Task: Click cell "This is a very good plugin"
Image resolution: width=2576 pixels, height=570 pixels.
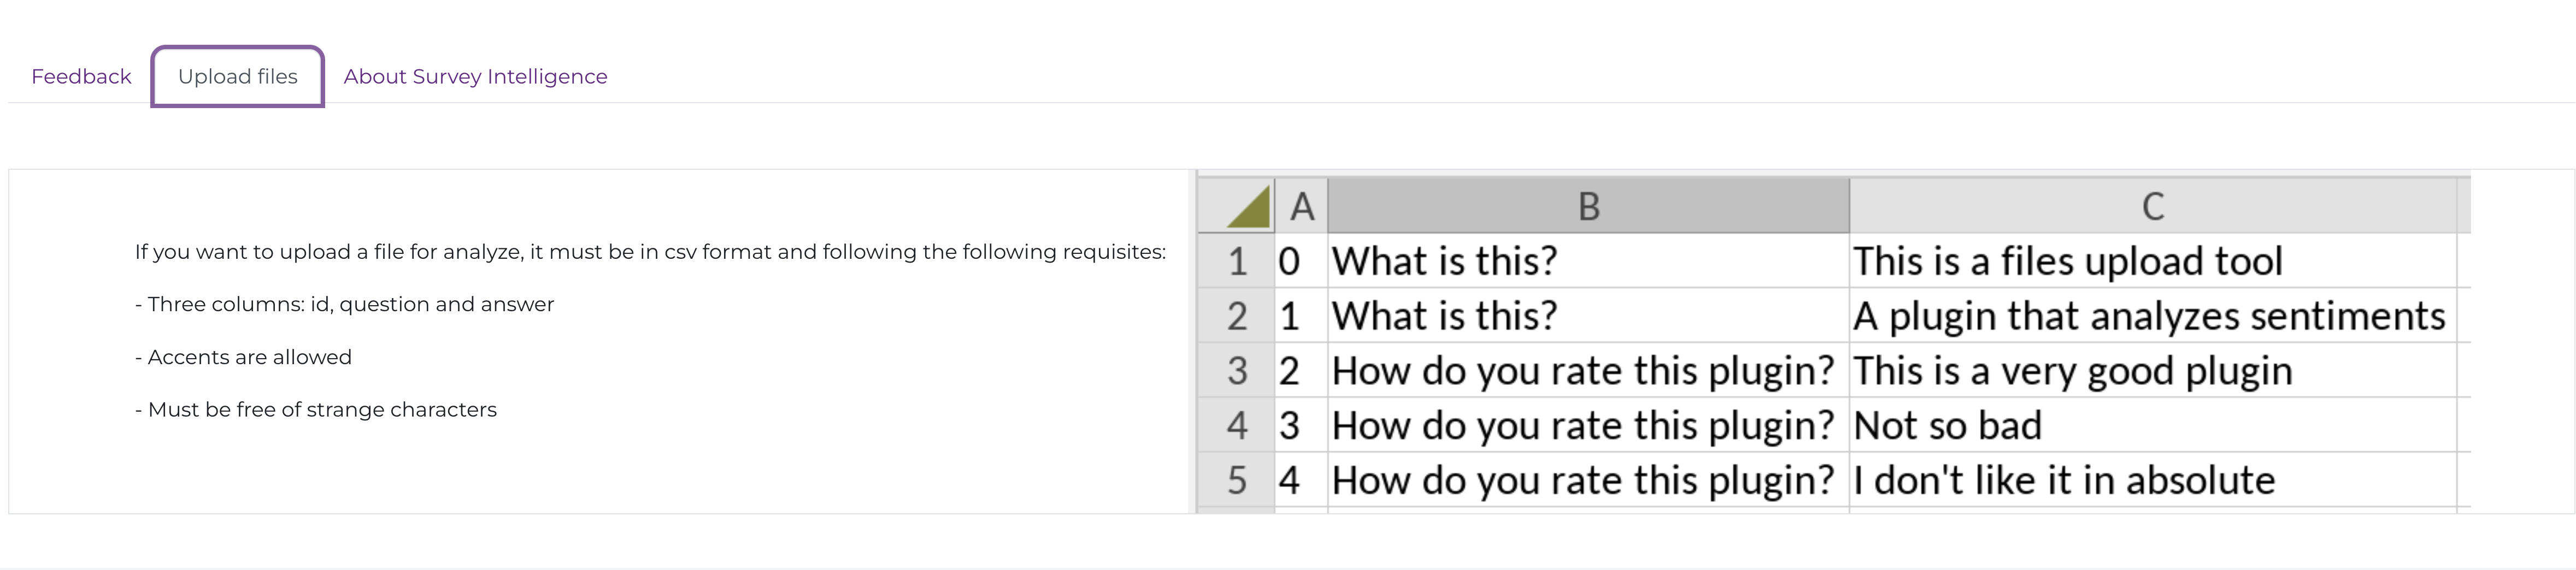Action: click(2072, 371)
